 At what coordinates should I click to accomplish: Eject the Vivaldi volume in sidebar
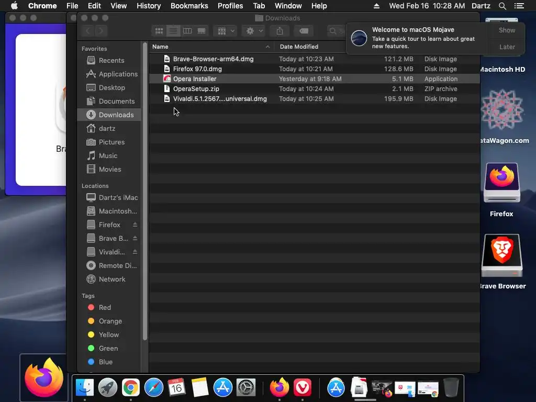pos(135,252)
